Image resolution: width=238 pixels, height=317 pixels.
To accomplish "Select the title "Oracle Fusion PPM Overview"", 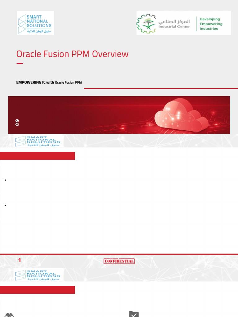I will [72, 54].
